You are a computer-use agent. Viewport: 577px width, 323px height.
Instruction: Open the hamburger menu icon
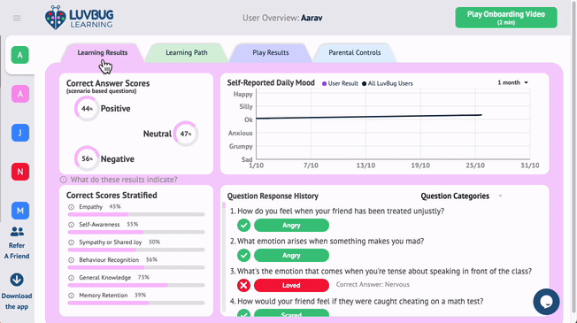[x=17, y=18]
